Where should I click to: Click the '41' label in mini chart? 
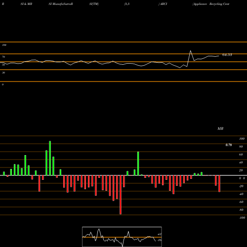tap(160, 234)
